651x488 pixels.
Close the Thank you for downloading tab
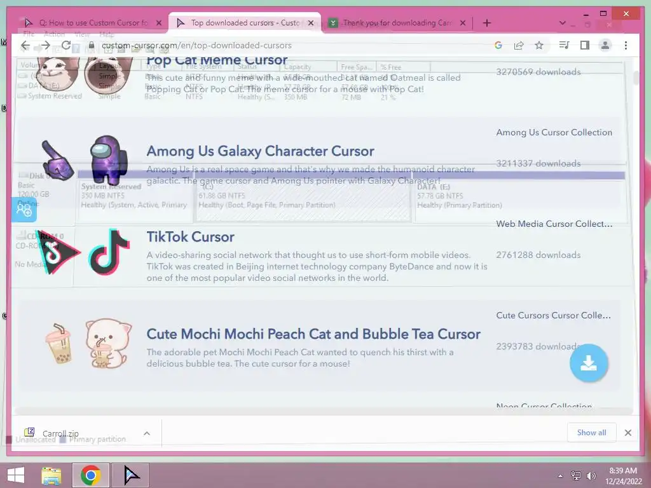(463, 23)
